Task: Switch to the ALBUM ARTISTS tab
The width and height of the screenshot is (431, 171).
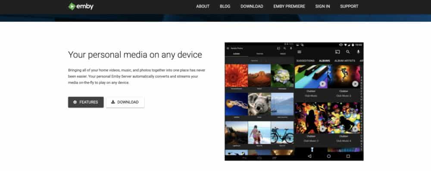Action: pyautogui.click(x=345, y=61)
